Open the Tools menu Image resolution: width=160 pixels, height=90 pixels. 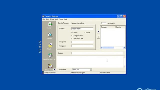click(x=61, y=19)
